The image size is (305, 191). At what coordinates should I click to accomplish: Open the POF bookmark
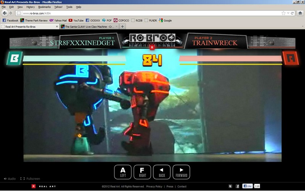pos(107,20)
